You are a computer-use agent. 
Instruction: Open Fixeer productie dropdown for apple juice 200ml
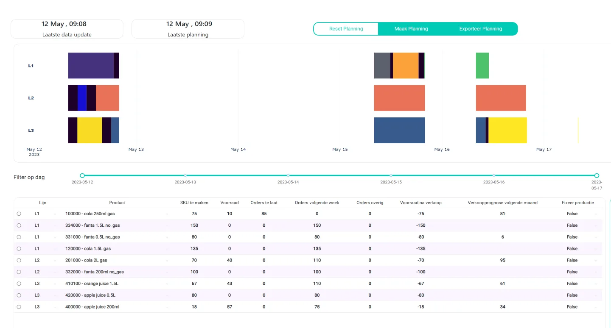(x=596, y=307)
